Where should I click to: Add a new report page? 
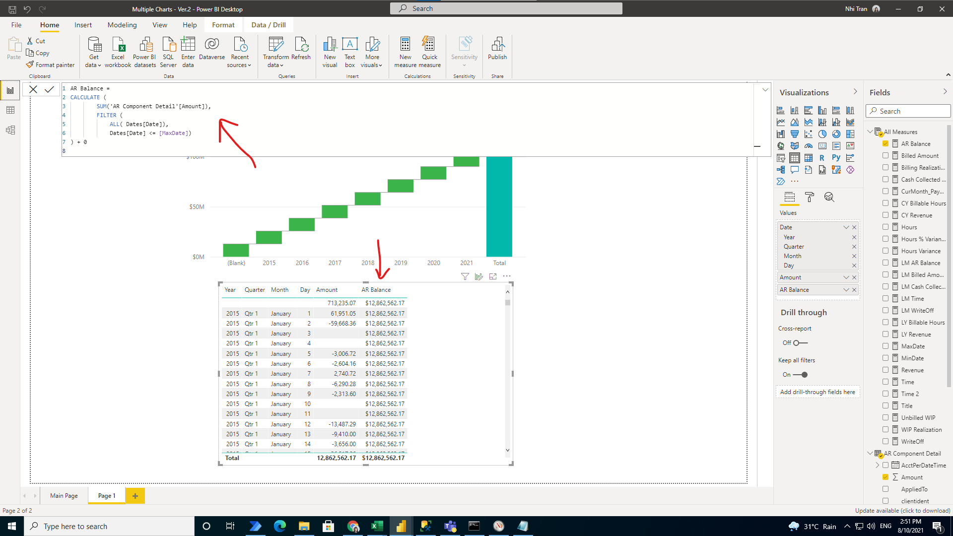pyautogui.click(x=135, y=496)
